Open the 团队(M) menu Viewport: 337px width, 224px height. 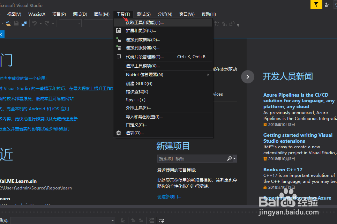pos(102,14)
